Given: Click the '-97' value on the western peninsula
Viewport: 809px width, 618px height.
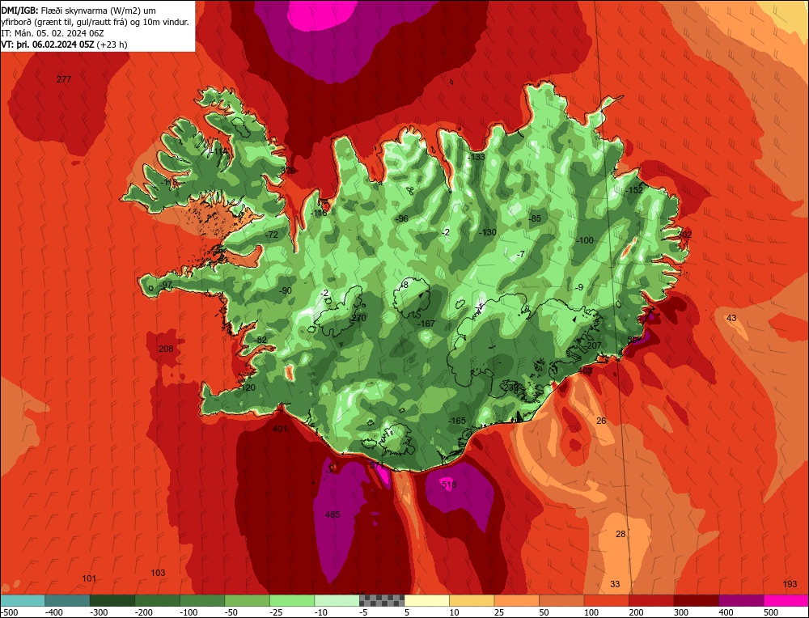Looking at the screenshot, I should [x=166, y=285].
